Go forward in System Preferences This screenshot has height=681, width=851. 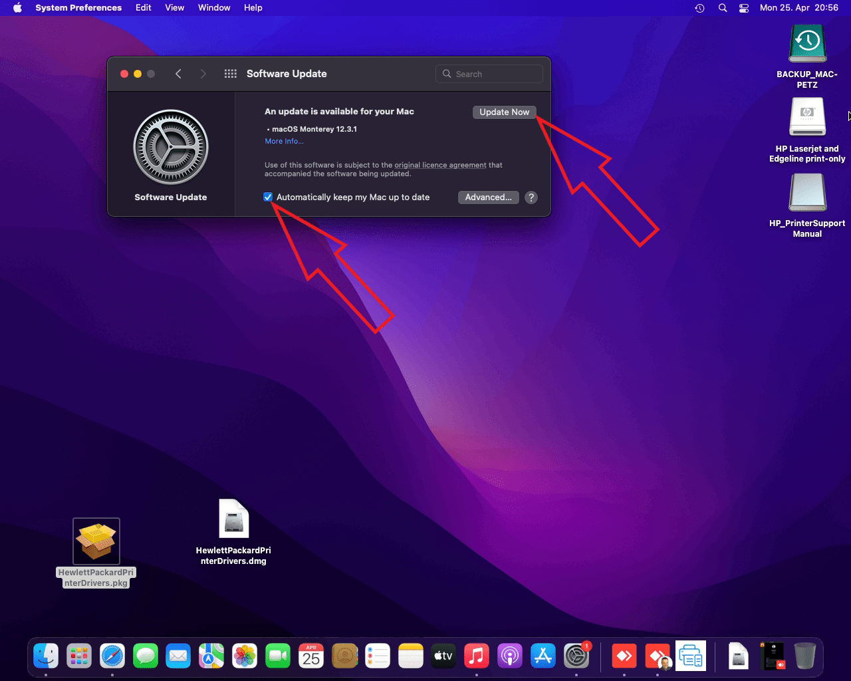[203, 74]
